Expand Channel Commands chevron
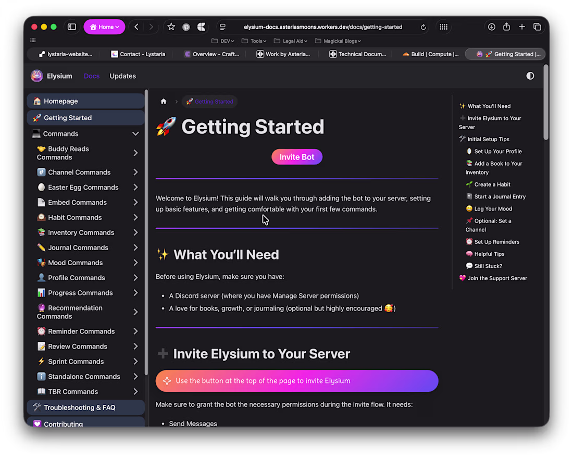Image resolution: width=573 pixels, height=458 pixels. pos(135,172)
